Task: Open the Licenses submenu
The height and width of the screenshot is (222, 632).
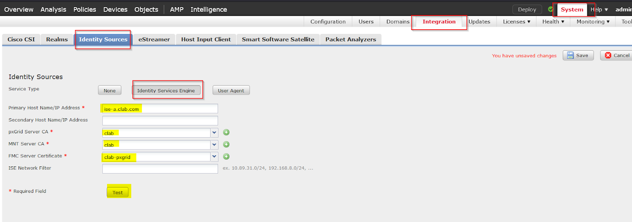Action: 516,22
